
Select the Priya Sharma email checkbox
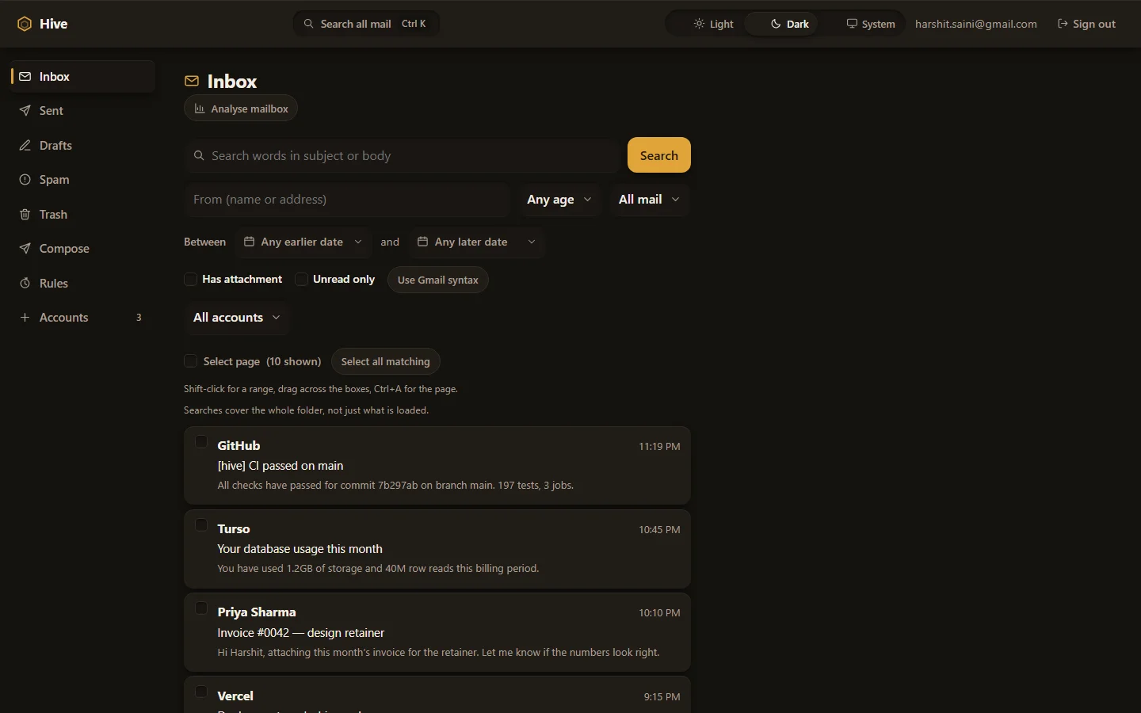tap(201, 608)
